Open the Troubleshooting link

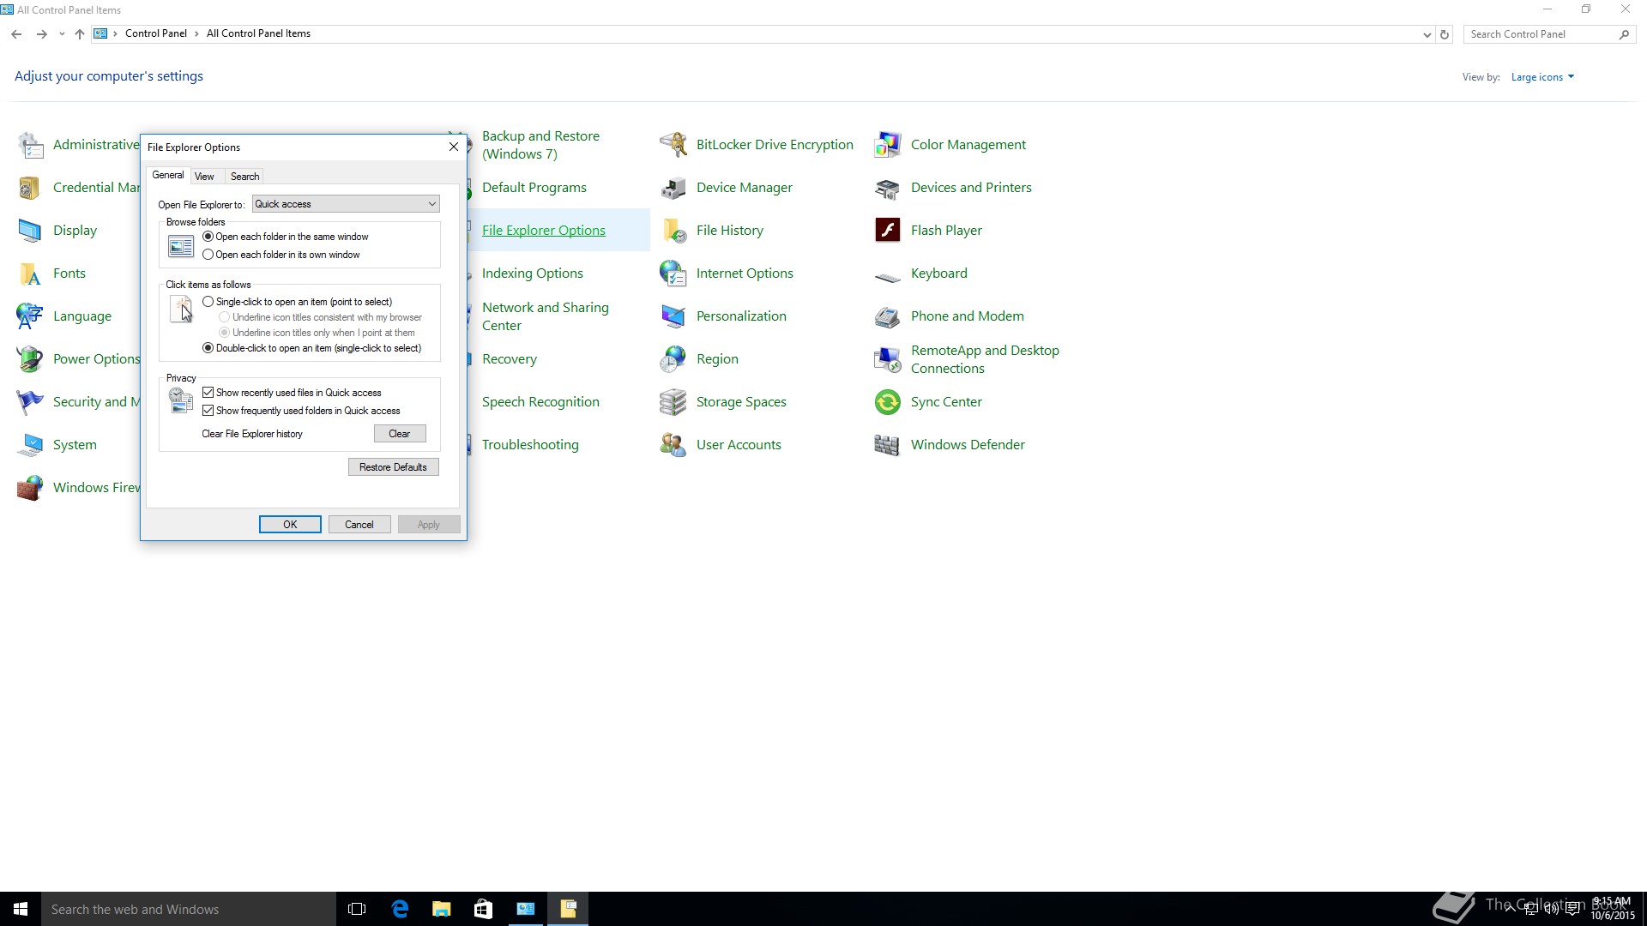tap(530, 445)
